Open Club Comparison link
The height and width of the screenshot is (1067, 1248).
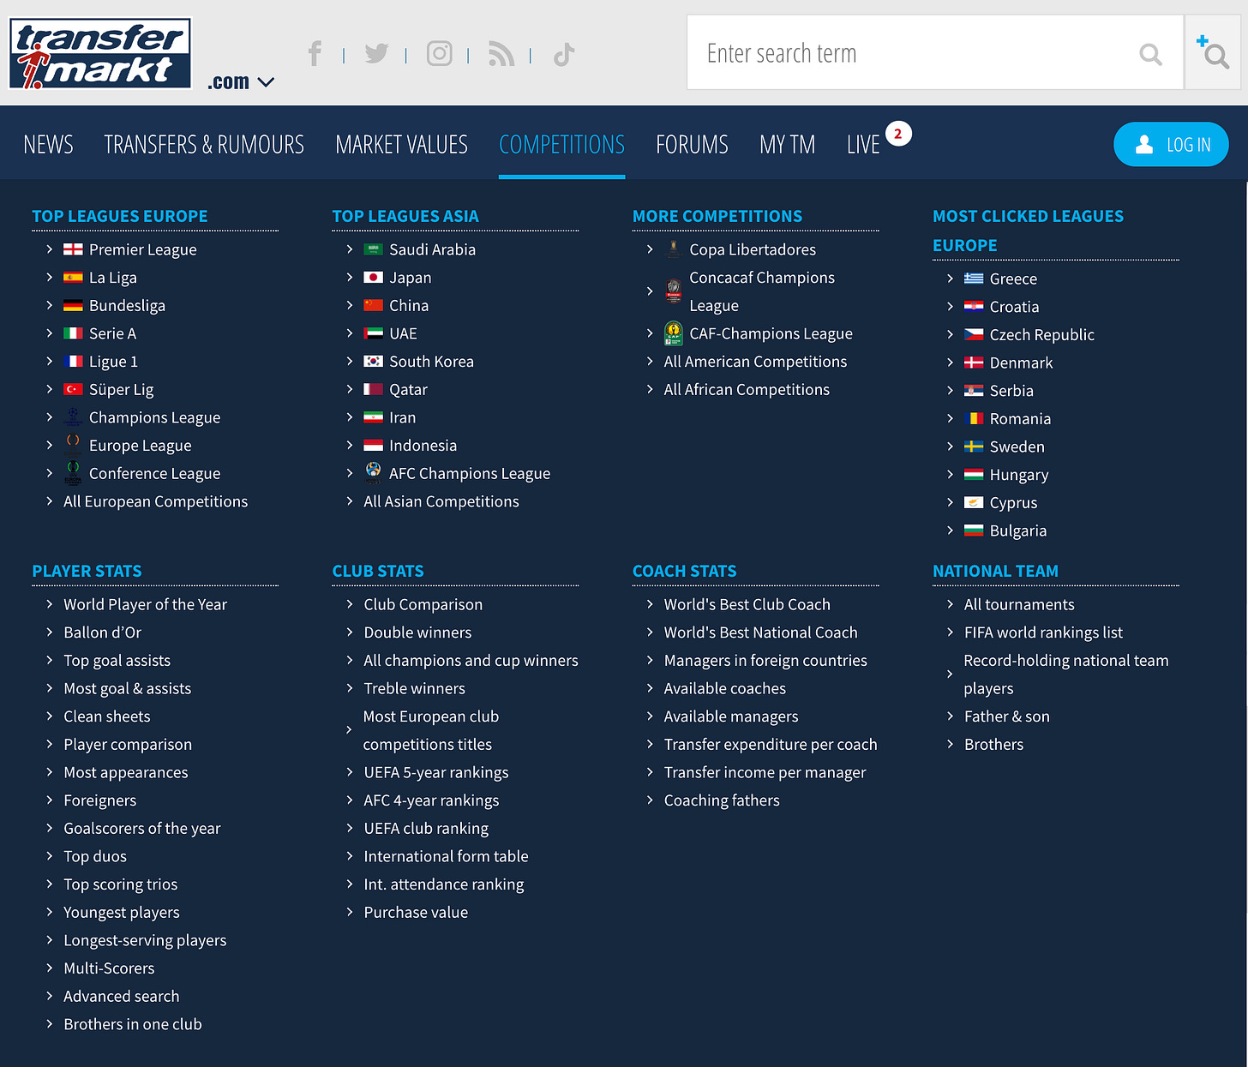pyautogui.click(x=423, y=604)
